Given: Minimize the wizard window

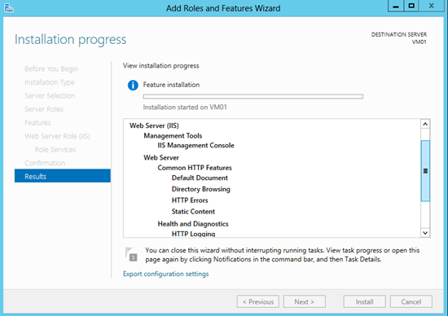Looking at the screenshot, I should tap(396, 6).
